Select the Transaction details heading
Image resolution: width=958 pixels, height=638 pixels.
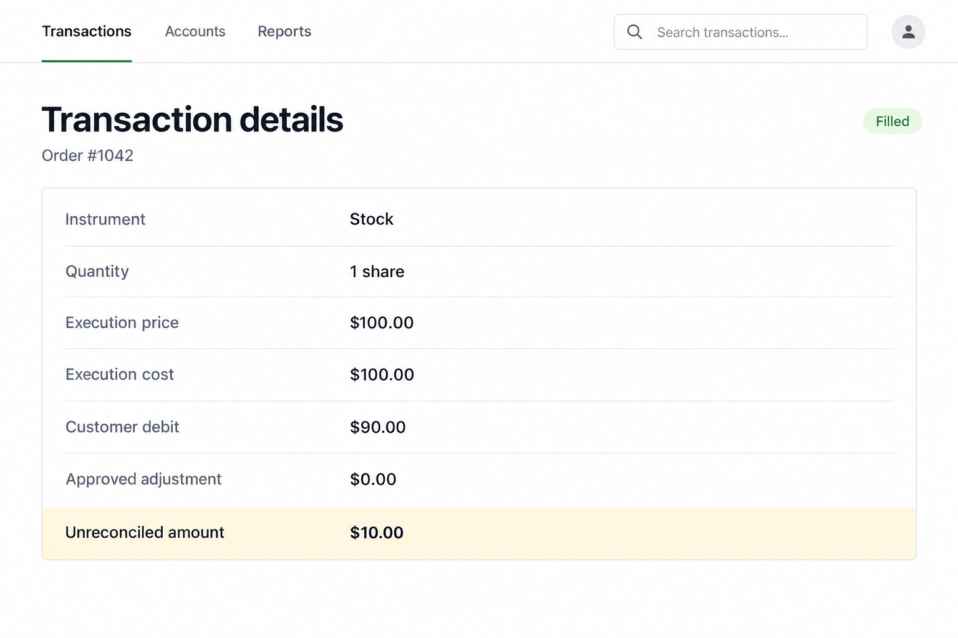coord(192,119)
